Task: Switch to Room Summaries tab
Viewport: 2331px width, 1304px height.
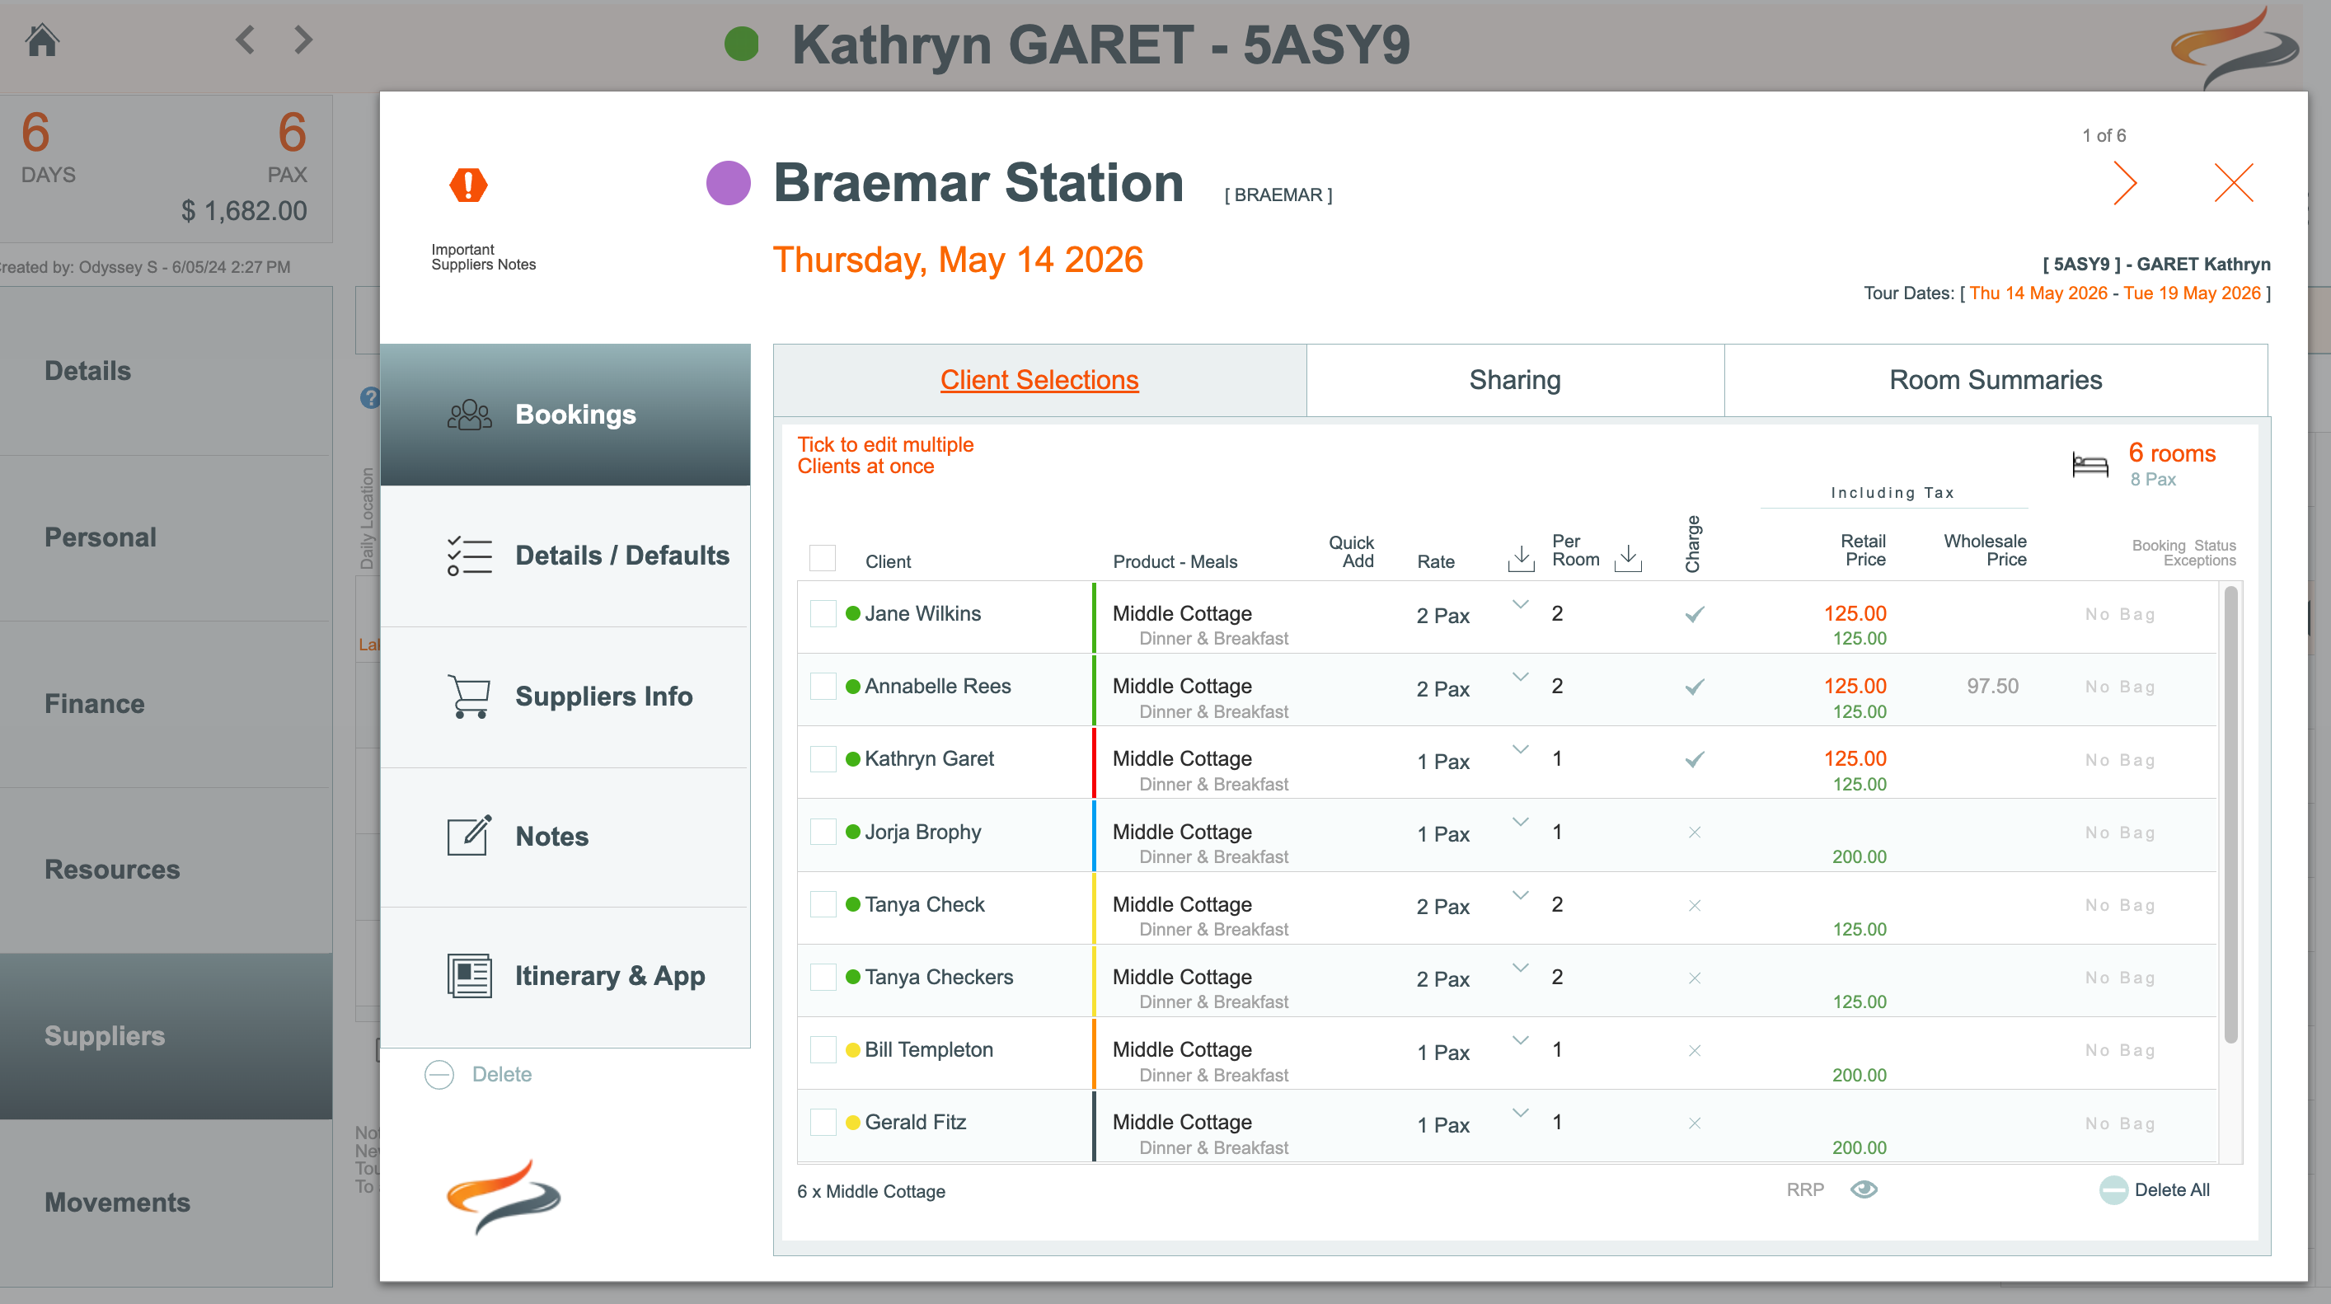Action: 1995,380
